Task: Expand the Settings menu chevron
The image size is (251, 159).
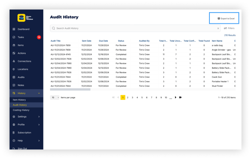Action: (39, 117)
